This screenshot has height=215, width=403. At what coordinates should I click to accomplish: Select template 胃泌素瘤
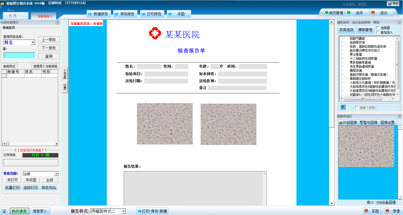point(356,54)
